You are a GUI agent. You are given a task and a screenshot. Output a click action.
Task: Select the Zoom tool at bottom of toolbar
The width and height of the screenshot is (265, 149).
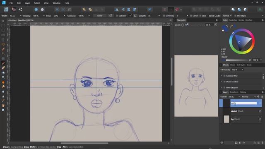[x=3, y=110]
